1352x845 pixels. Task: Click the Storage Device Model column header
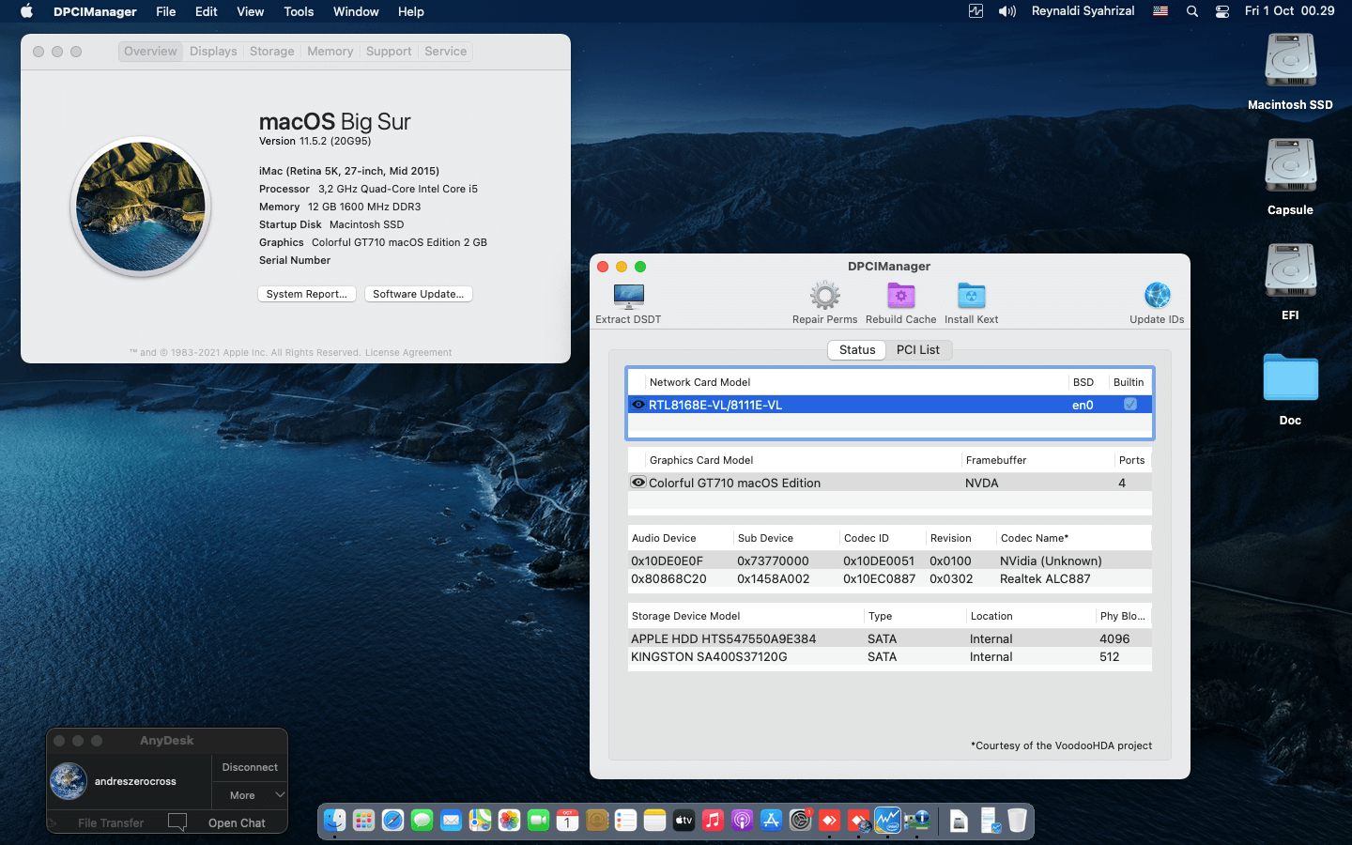pyautogui.click(x=745, y=616)
